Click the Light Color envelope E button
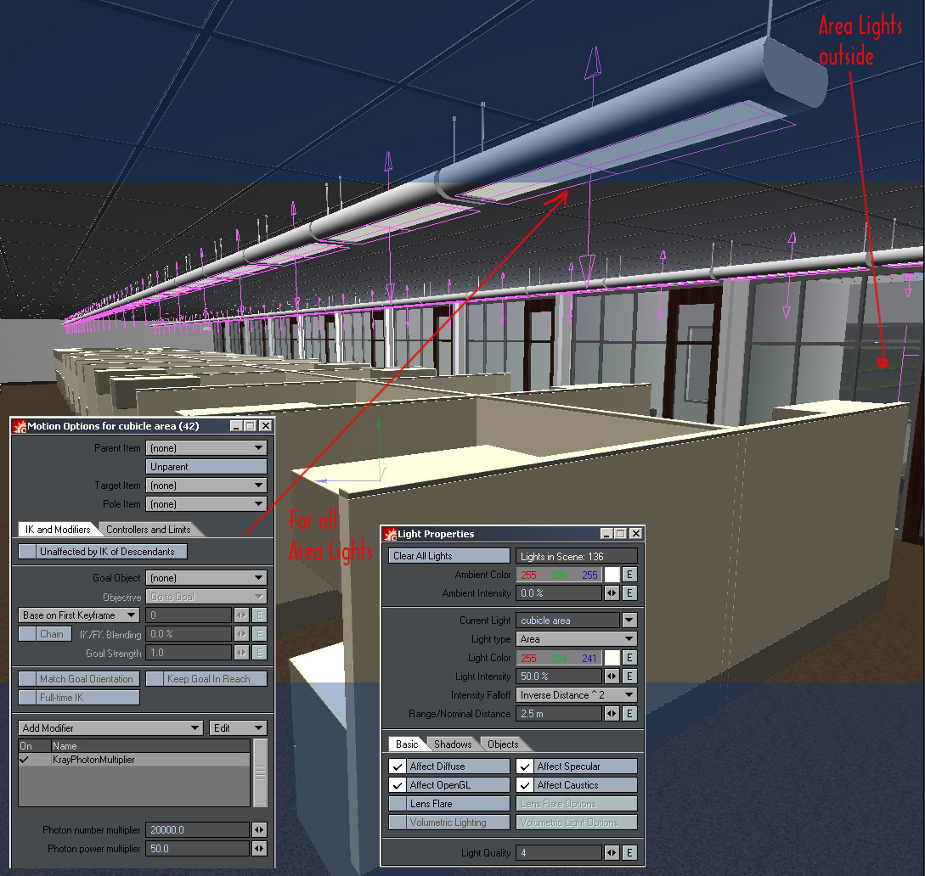Viewport: 925px width, 876px height. pos(629,658)
